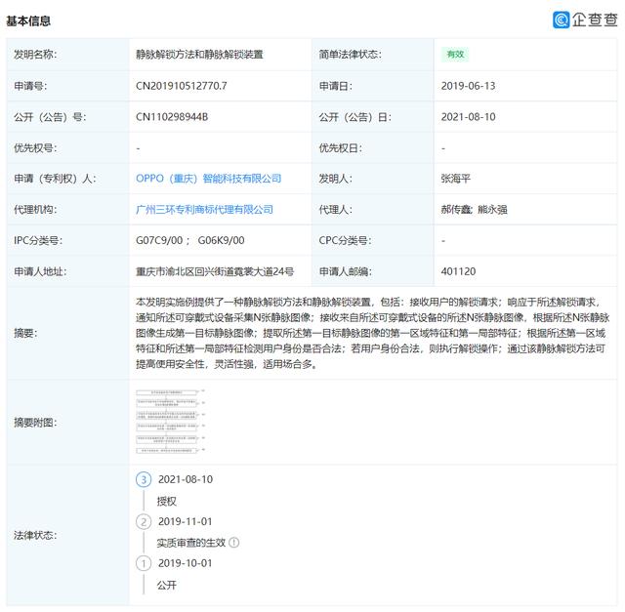
Task: Click the CPC分类号 label
Action: click(x=345, y=240)
